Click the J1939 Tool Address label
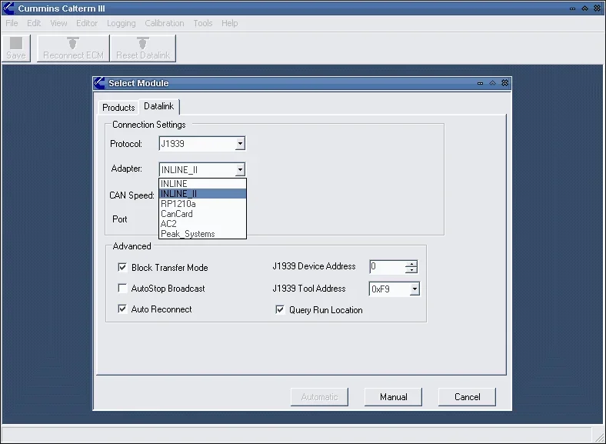The image size is (606, 444). click(x=309, y=289)
